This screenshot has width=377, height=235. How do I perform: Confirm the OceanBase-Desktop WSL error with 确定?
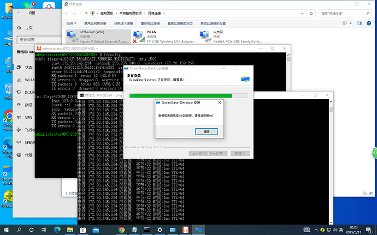[207, 131]
